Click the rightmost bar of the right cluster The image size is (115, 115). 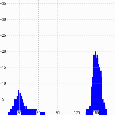point(107,113)
